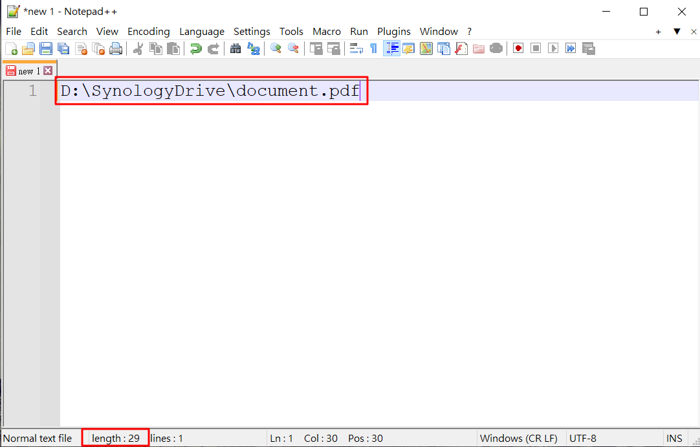Screen dimensions: 700x447
Task: Click the Close All documents icon
Action: pyautogui.click(x=98, y=49)
